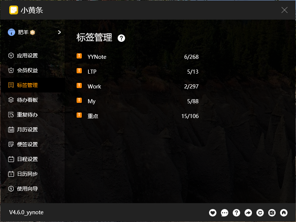Image resolution: width=296 pixels, height=222 pixels.
Task: Select the 重点 tag name
Action: (x=93, y=116)
